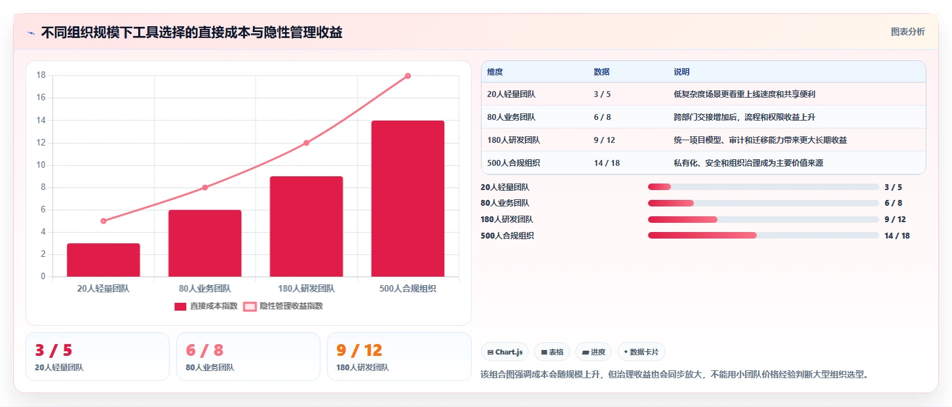Click the 180人研发团队 progress bar

coord(763,220)
